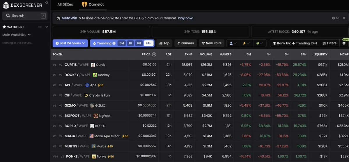Open the settings gear icon

point(344,43)
